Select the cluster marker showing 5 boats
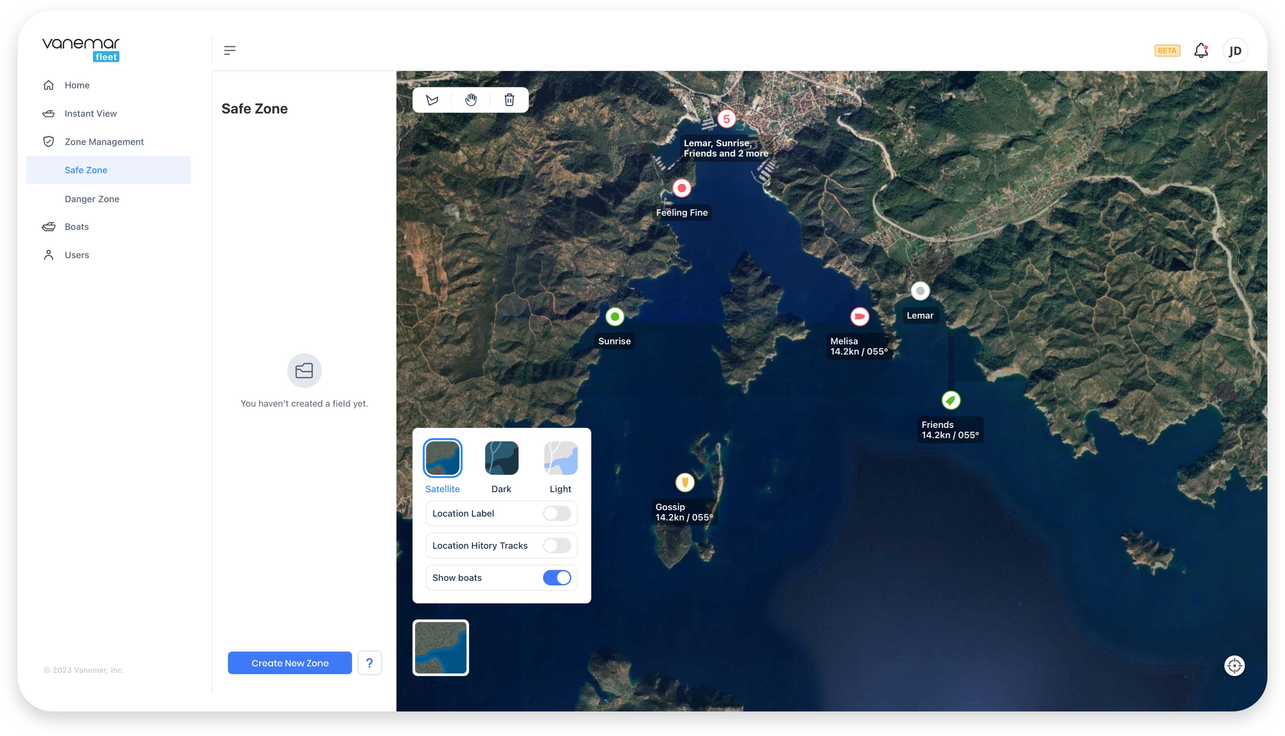1285x736 pixels. (726, 119)
